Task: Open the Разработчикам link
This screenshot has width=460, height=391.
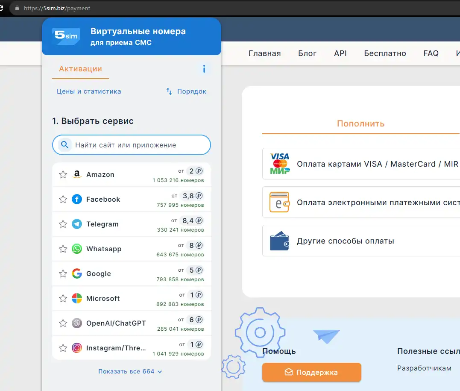Action: point(424,368)
